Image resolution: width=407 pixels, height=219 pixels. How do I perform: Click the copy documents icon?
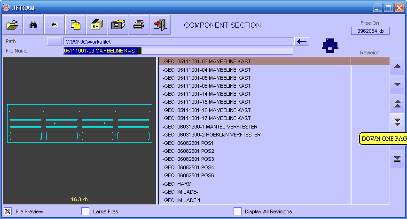[x=76, y=25]
